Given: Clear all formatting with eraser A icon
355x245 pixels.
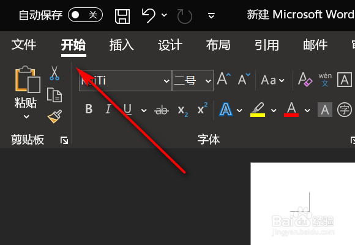Looking at the screenshot, I should (305, 80).
